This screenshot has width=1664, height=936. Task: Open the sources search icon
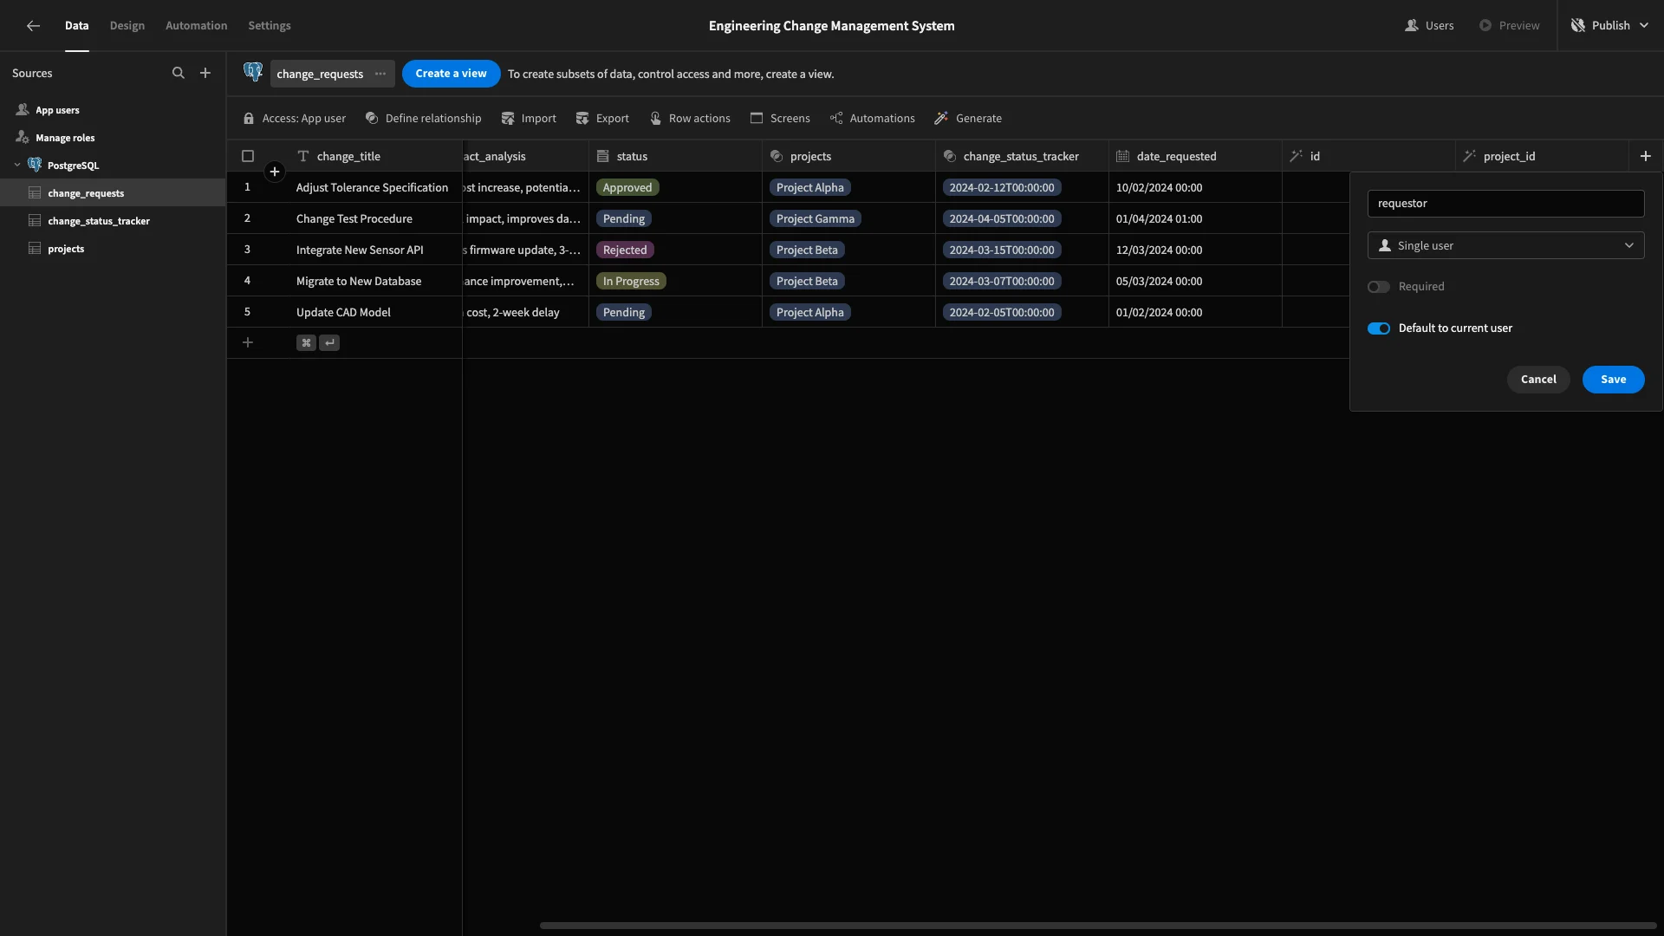[x=179, y=74]
